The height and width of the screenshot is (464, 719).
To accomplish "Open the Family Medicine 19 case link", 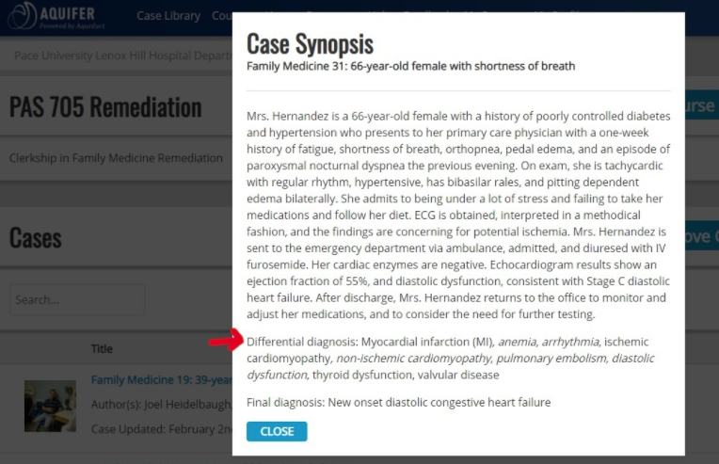I will 161,380.
